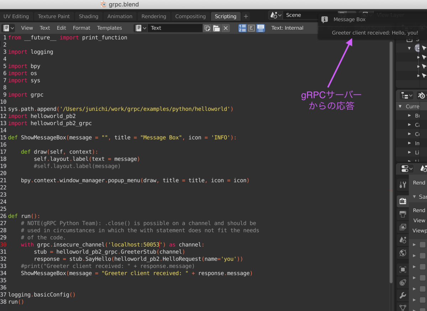Open the Constraints properties tab icon
The width and height of the screenshot is (427, 311).
point(403,283)
